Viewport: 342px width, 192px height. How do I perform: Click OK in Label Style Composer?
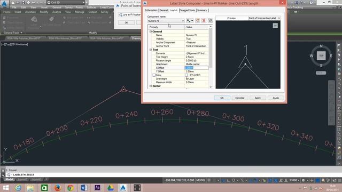pos(222,98)
